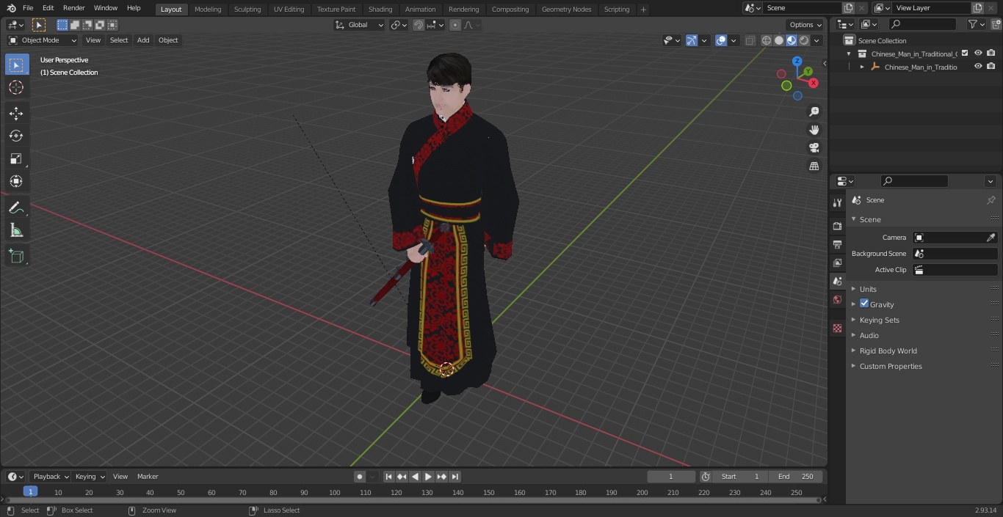
Task: Toggle proportional editing button
Action: tap(455, 25)
